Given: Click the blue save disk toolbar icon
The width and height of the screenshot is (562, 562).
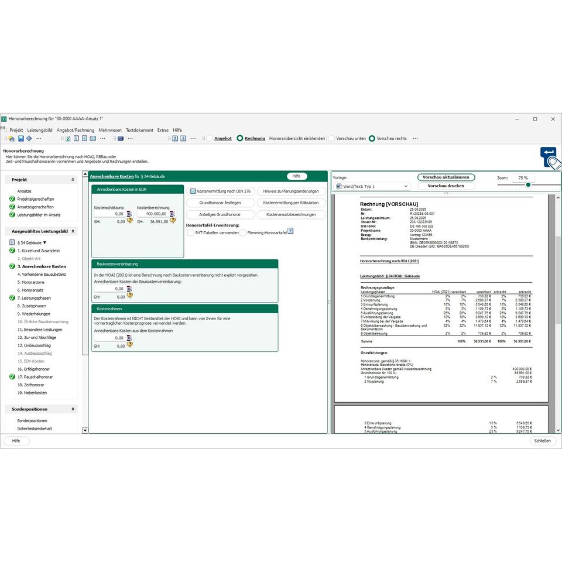Looking at the screenshot, I should pyautogui.click(x=20, y=139).
